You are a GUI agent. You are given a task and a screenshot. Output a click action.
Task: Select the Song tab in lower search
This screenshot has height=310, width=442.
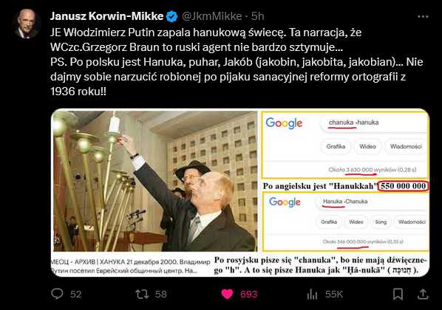(x=381, y=222)
